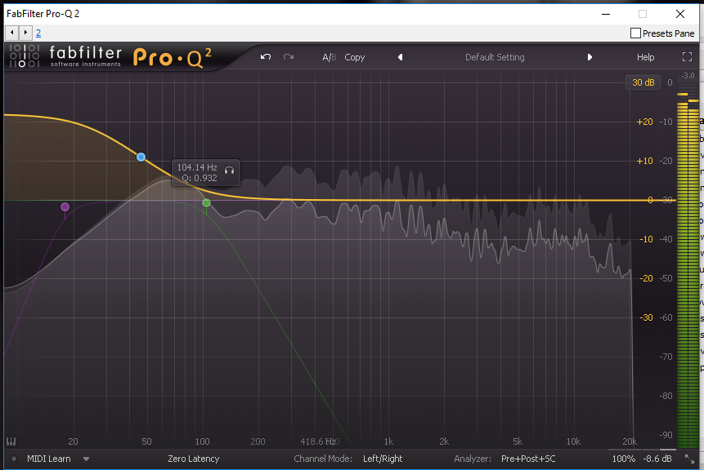Click the undo arrow icon
Image resolution: width=704 pixels, height=470 pixels.
point(266,57)
